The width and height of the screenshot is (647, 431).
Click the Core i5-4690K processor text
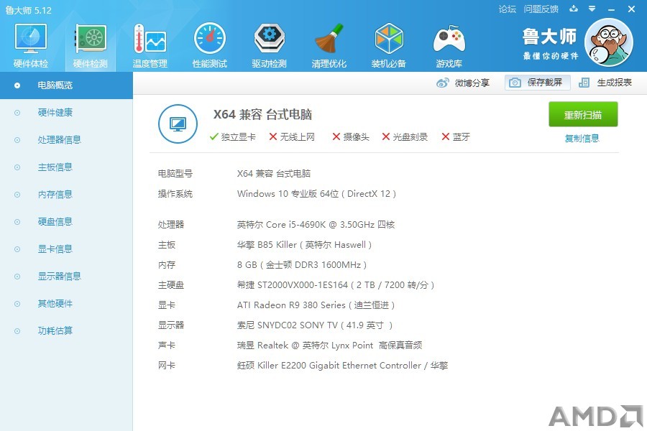coord(316,225)
